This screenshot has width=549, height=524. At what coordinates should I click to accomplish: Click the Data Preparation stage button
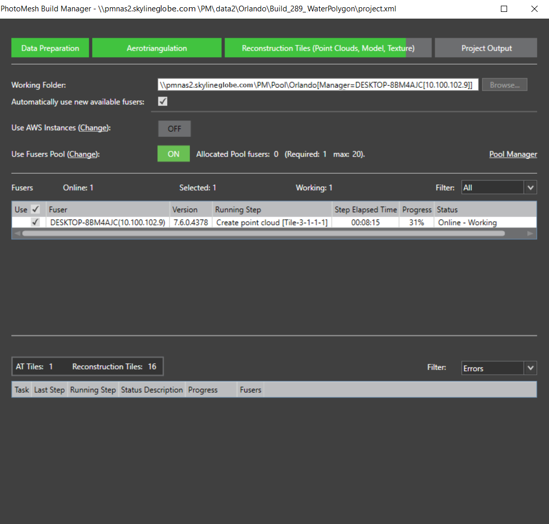(50, 48)
